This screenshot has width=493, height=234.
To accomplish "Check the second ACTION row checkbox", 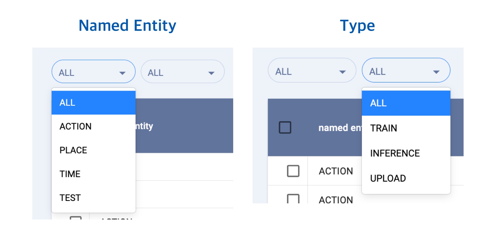I will (293, 199).
